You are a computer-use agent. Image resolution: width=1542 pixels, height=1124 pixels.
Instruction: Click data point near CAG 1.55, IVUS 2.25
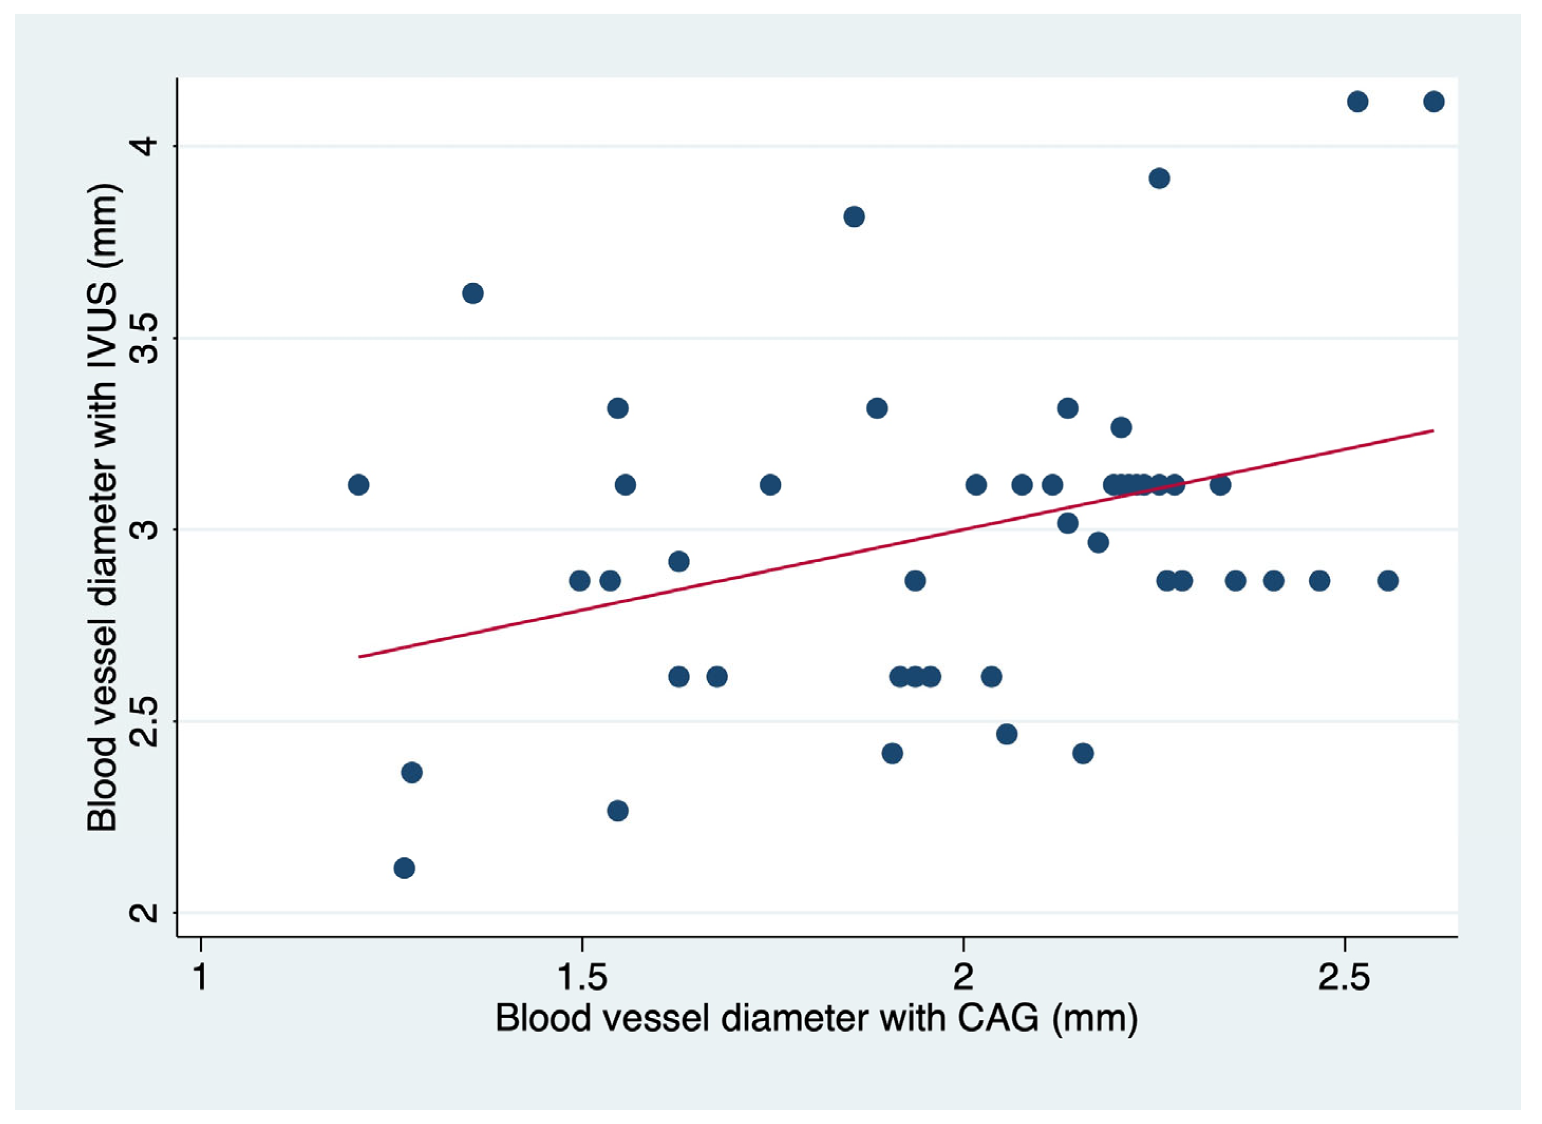617,811
